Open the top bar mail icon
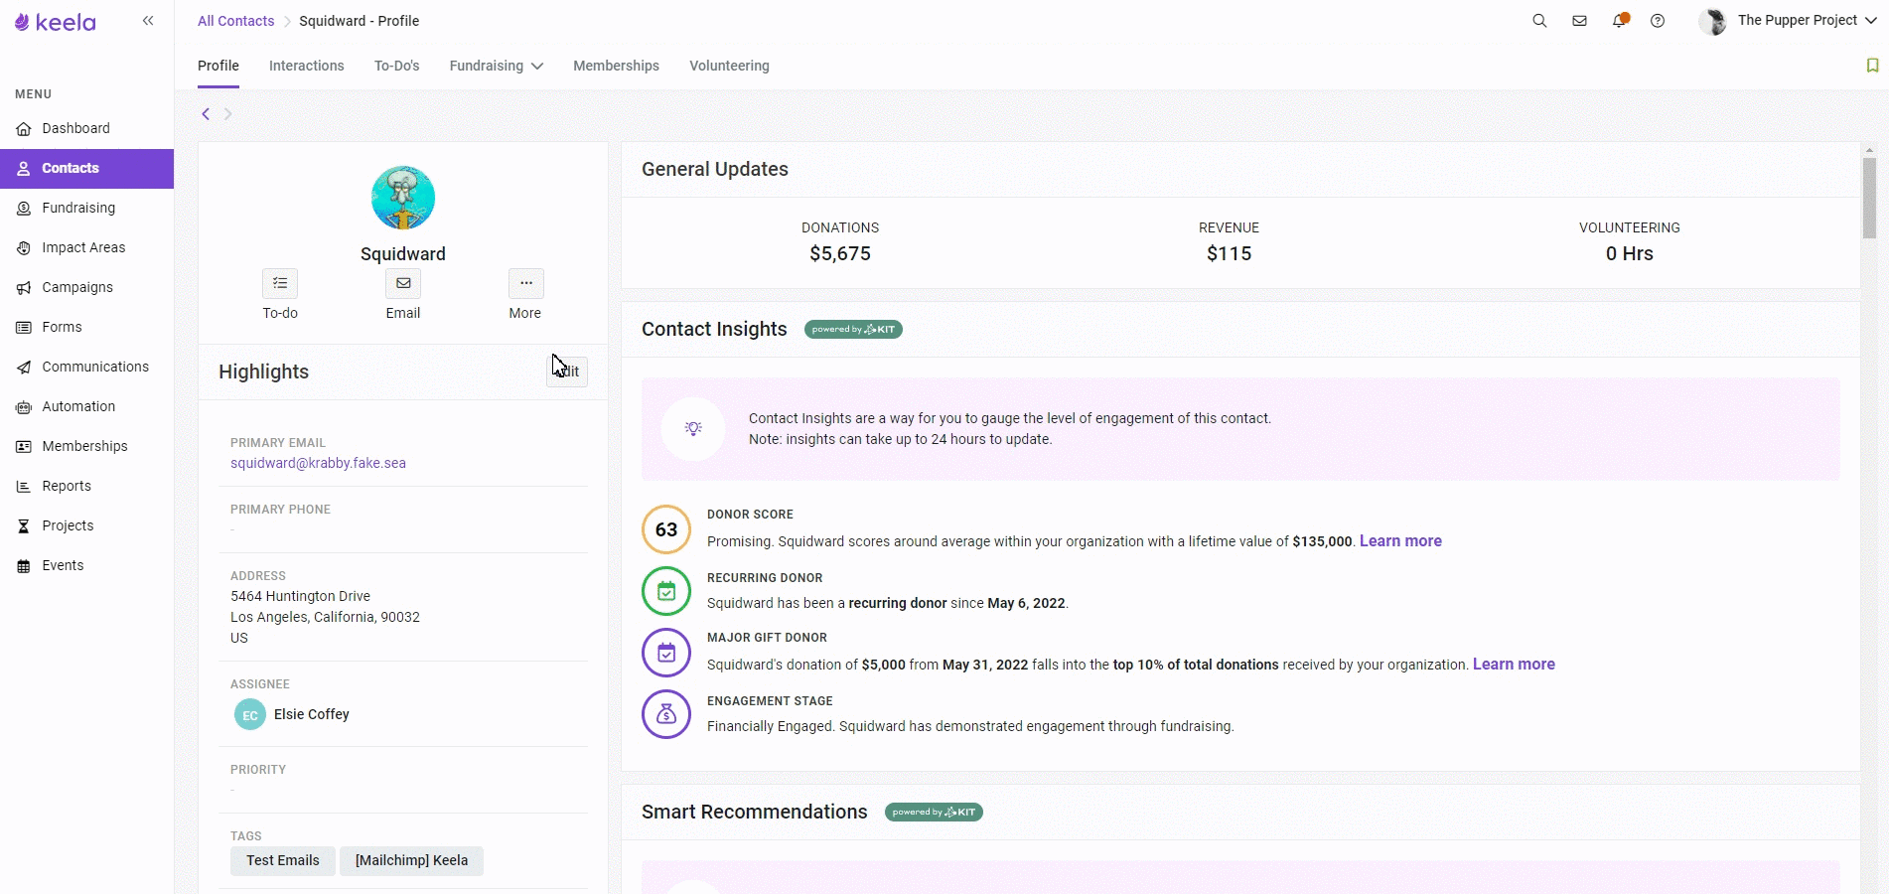The height and width of the screenshot is (894, 1889). [1579, 21]
